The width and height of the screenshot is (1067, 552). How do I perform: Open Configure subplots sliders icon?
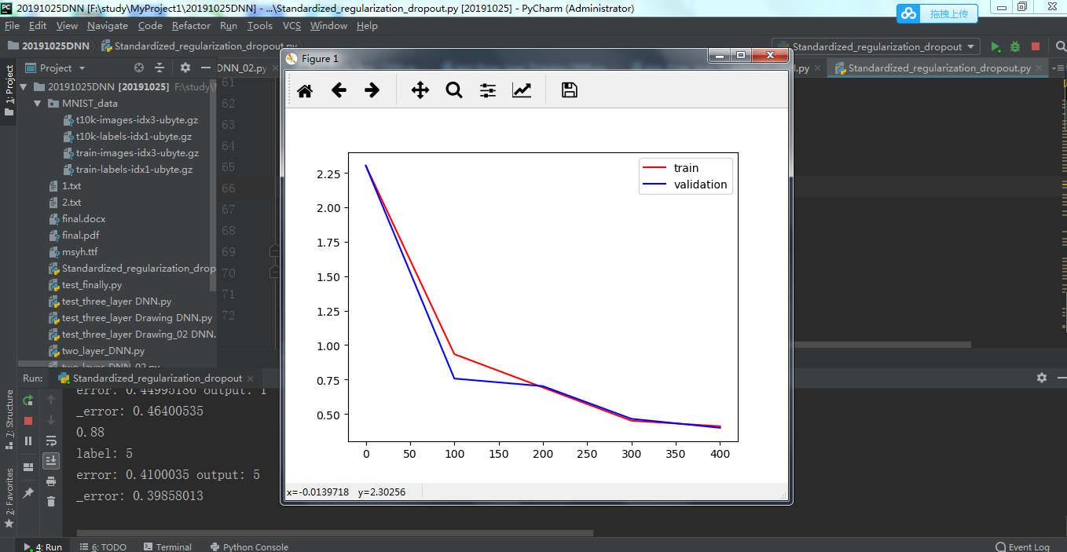[x=488, y=91]
